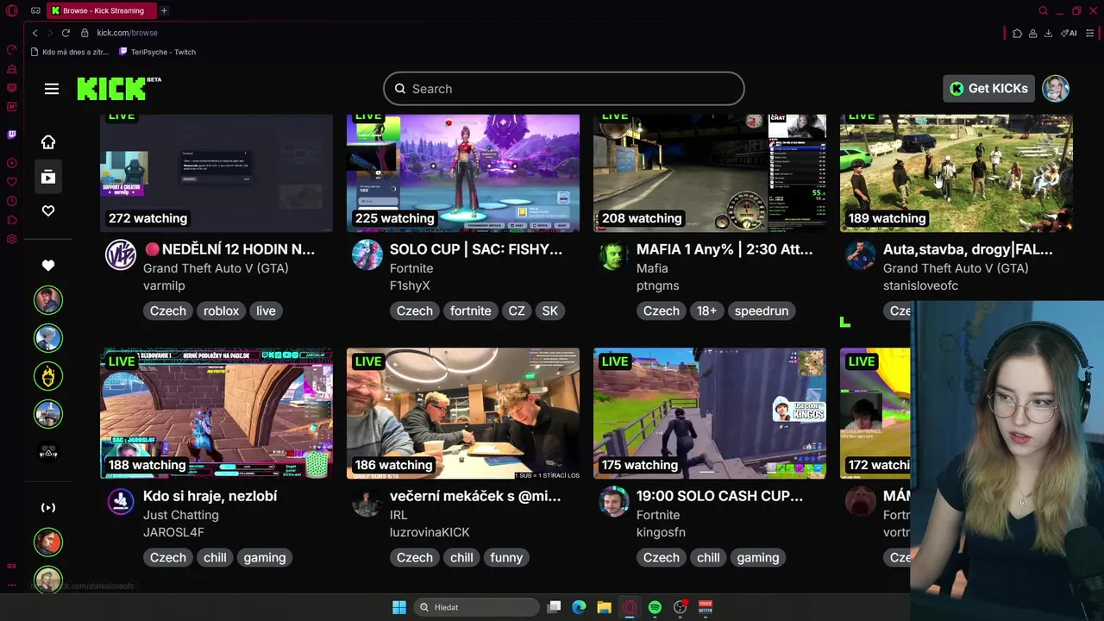The height and width of the screenshot is (621, 1104).
Task: Select the SK tag under F1shyX
Action: (550, 310)
